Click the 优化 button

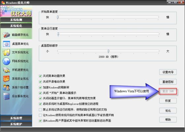point(168,111)
